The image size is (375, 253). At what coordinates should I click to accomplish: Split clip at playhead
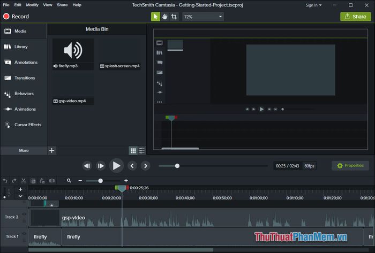pyautogui.click(x=51, y=181)
